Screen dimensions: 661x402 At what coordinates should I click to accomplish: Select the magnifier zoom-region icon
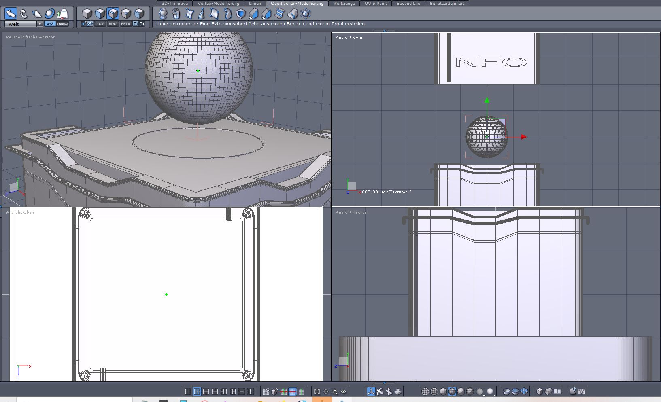335,391
